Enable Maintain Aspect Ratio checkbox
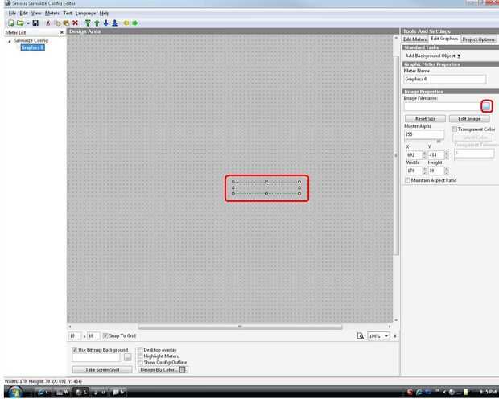This screenshot has height=399, width=499. 407,180
